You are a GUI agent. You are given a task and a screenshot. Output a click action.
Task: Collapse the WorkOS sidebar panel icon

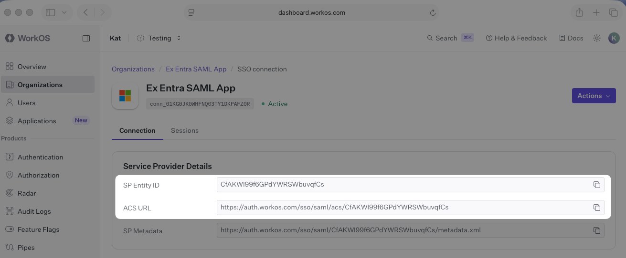[86, 38]
